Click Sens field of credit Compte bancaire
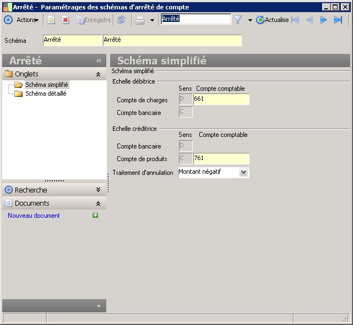Screen dimensions: 353x325 pos(186,146)
